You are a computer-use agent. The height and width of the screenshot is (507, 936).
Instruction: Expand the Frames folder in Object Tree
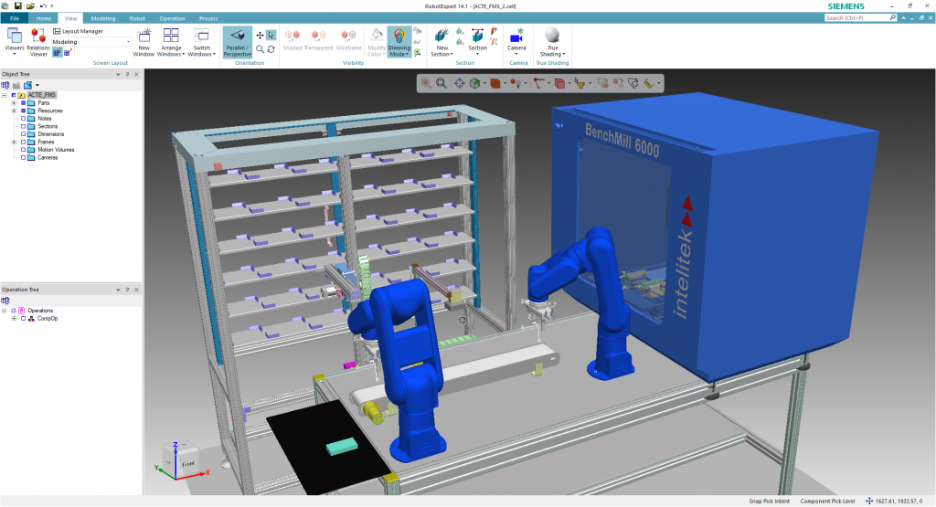(x=14, y=142)
